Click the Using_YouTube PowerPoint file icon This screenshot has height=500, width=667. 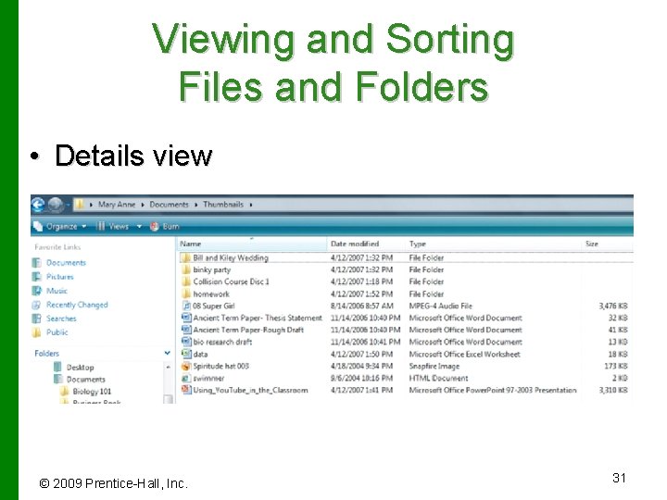(x=186, y=390)
